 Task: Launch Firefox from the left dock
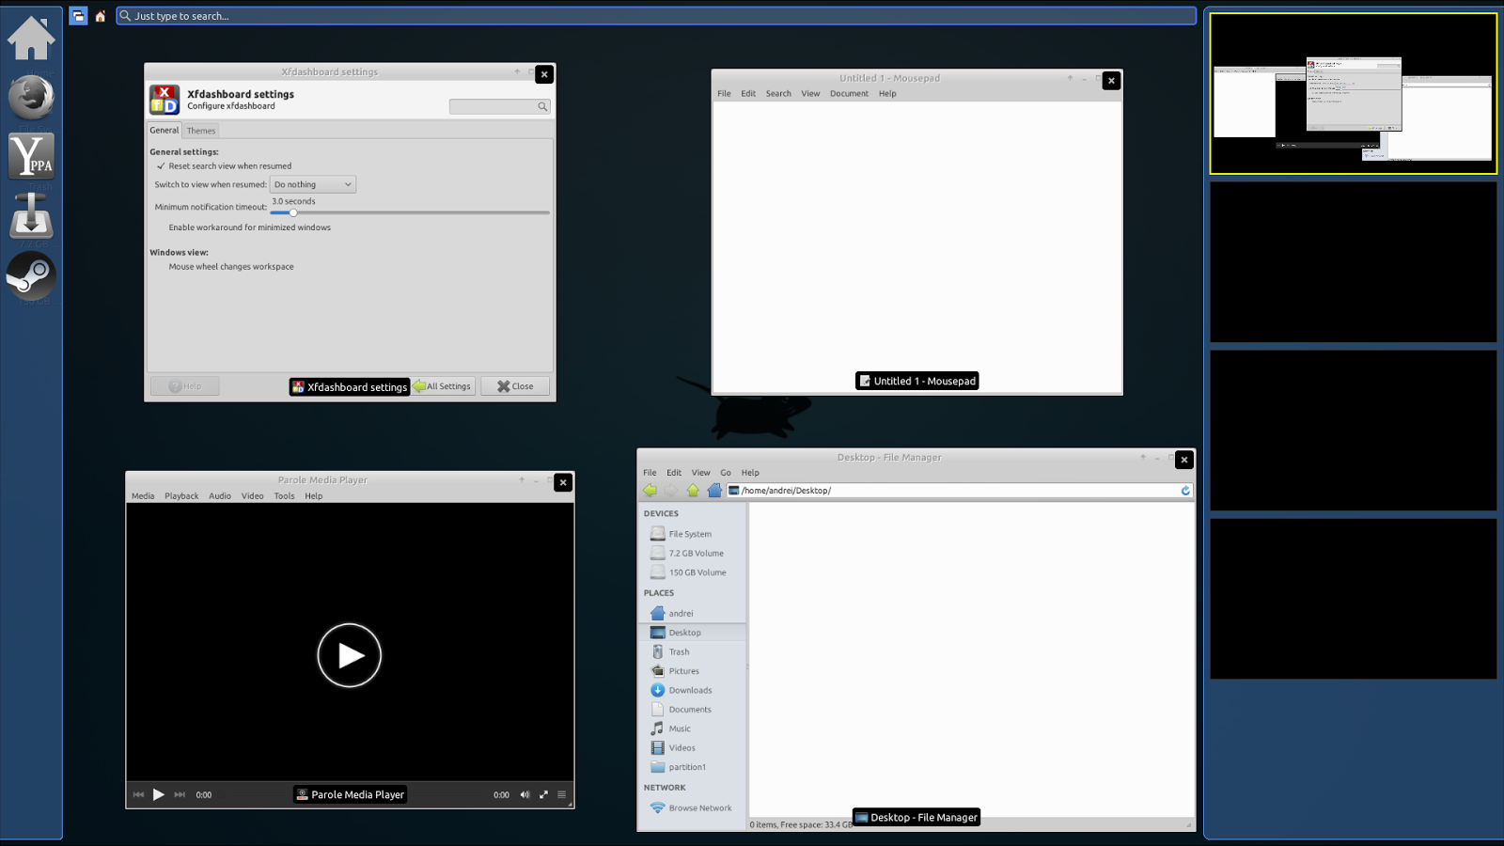[31, 97]
